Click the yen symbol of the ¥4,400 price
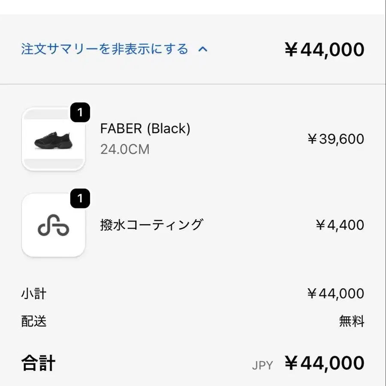This screenshot has width=386, height=386. pos(320,225)
